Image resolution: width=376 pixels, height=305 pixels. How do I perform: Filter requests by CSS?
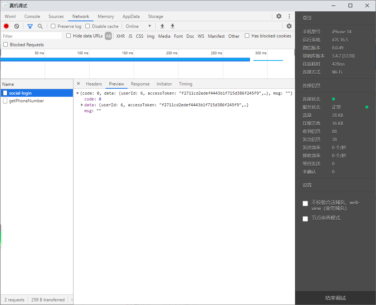[x=140, y=36]
